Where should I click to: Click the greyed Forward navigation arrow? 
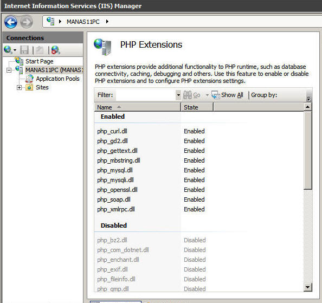[27, 22]
